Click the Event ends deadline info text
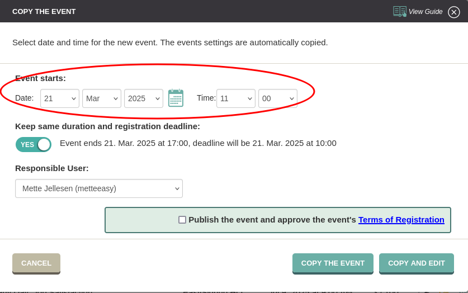Image resolution: width=468 pixels, height=293 pixels. (x=198, y=143)
